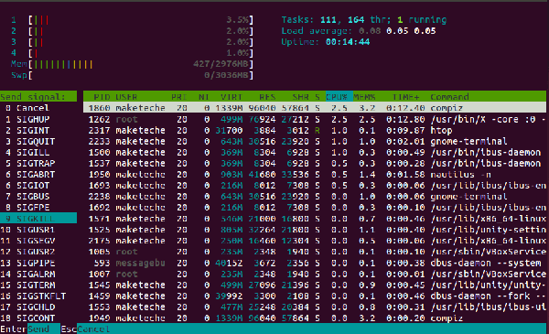Sort by the VIRT column header

pos(231,97)
